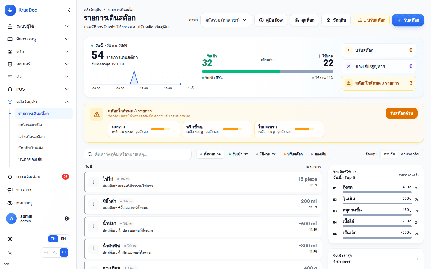Select system theme monitor button

(64, 253)
